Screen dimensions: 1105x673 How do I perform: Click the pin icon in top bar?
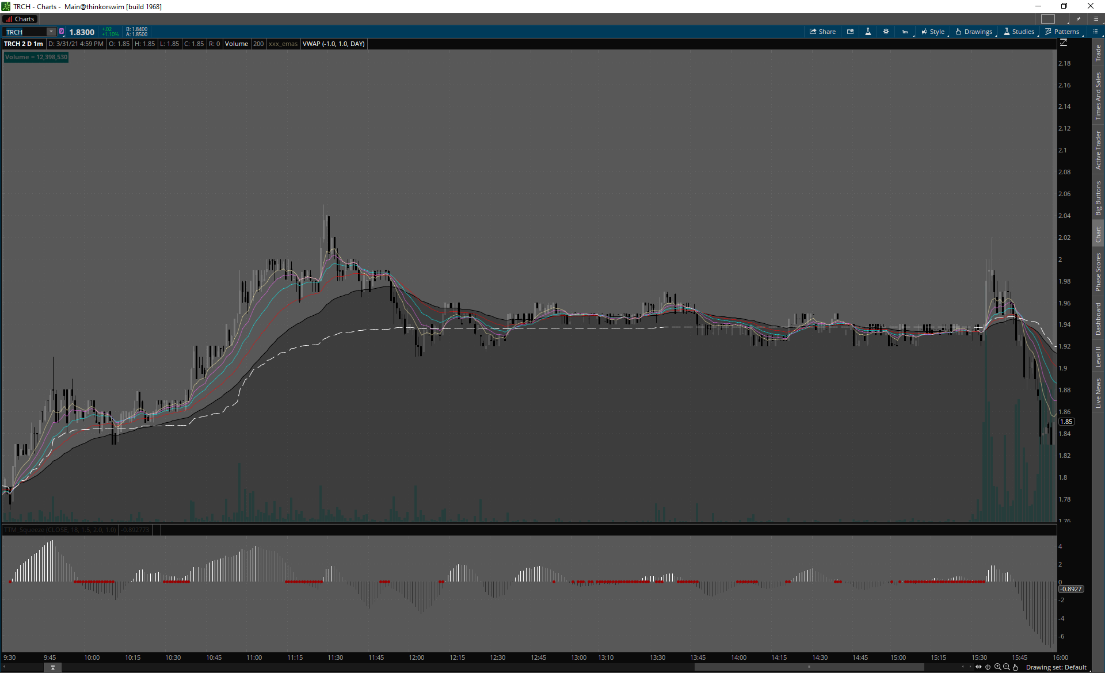pyautogui.click(x=1079, y=19)
